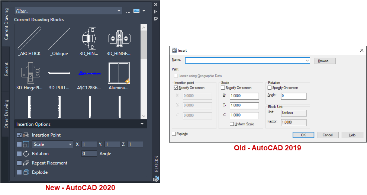The width and height of the screenshot is (367, 195).
Task: Enable the Repeat Placement checkbox
Action: click(x=19, y=163)
